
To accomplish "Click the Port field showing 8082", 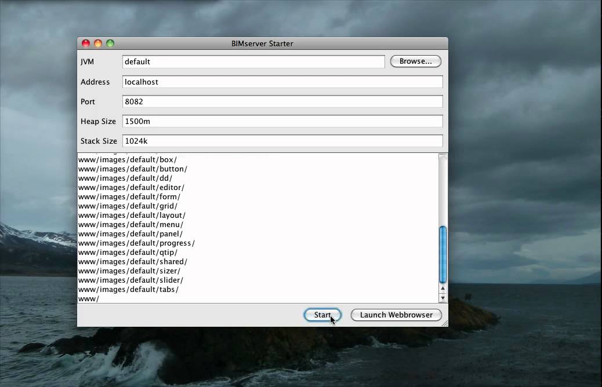I will tap(282, 101).
